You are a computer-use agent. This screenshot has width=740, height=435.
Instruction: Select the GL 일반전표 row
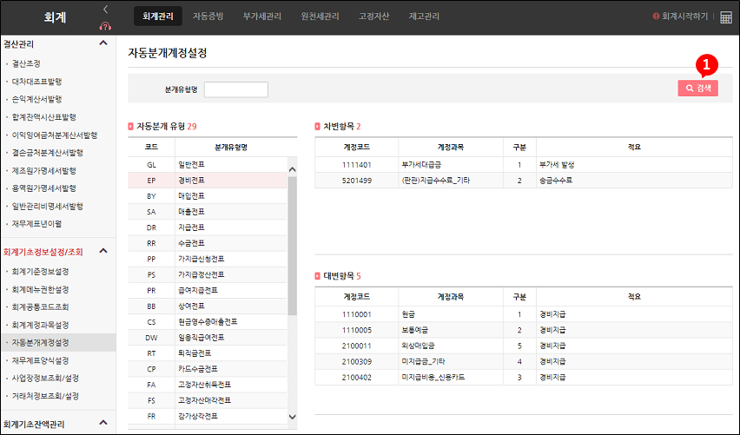coord(208,165)
